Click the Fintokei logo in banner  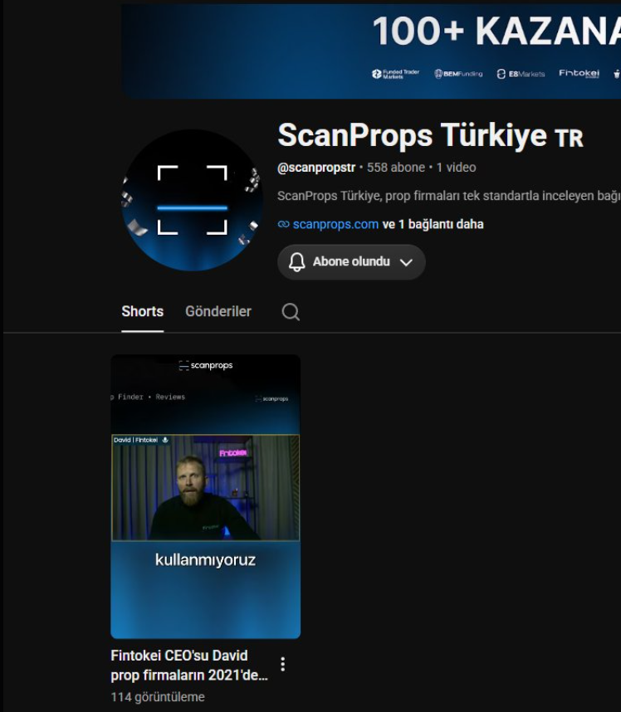click(579, 73)
